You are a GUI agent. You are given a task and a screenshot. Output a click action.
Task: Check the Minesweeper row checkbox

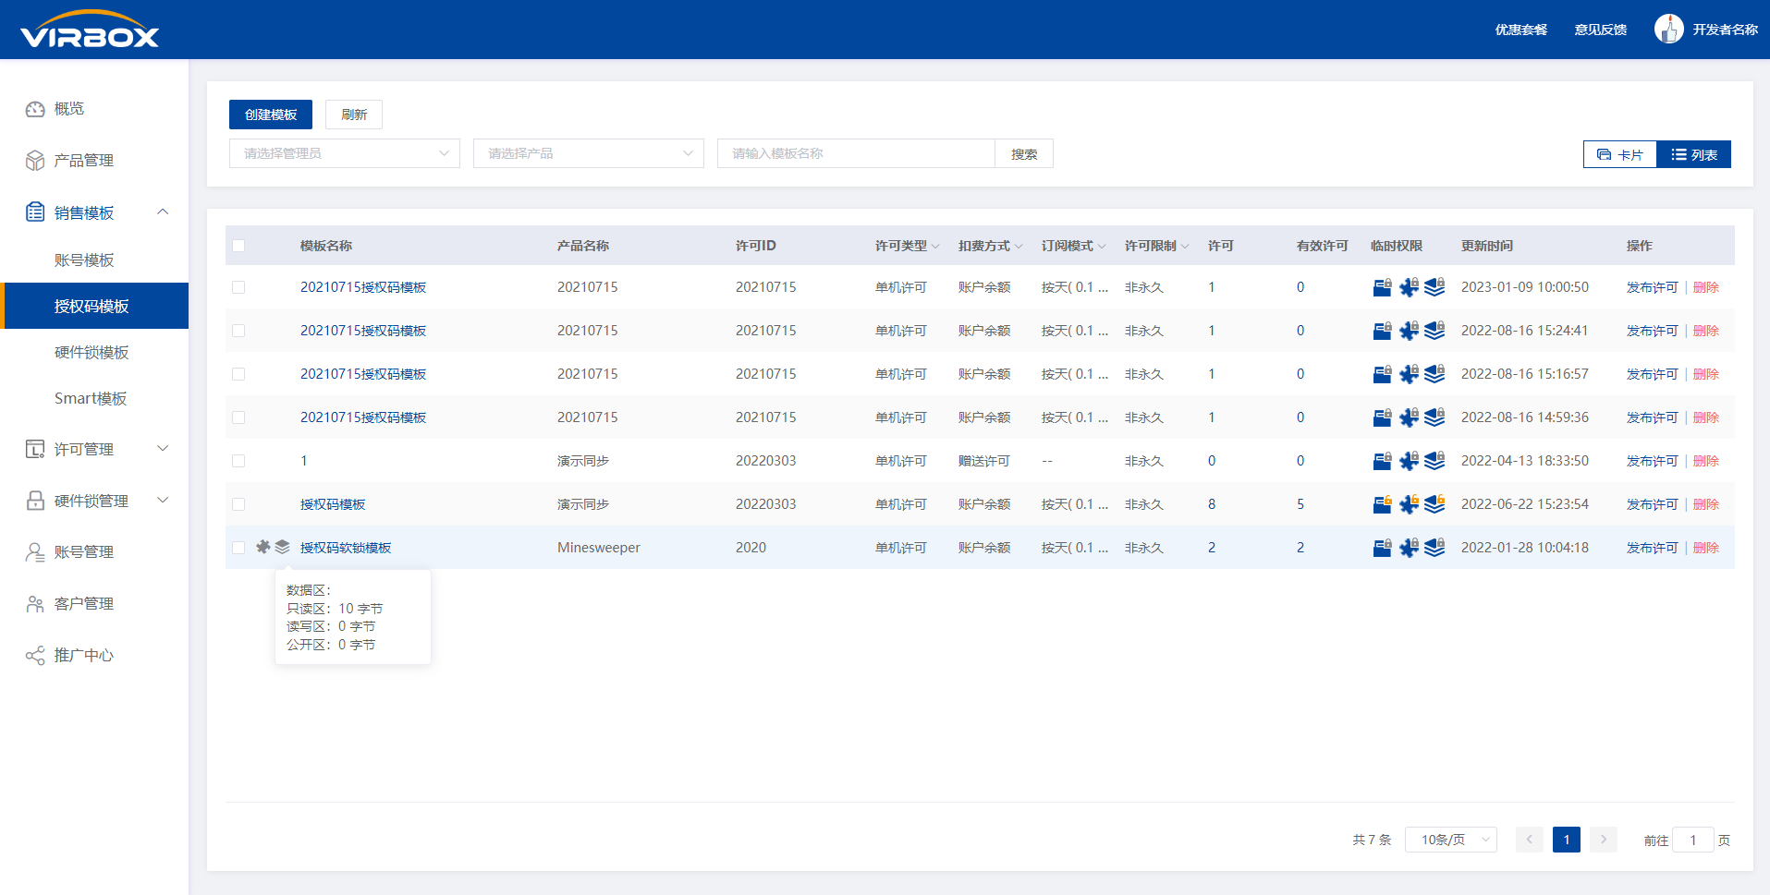(238, 548)
